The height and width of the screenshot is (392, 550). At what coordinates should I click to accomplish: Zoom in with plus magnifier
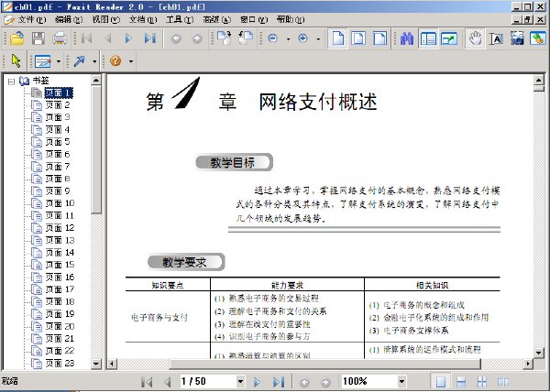pyautogui.click(x=303, y=38)
